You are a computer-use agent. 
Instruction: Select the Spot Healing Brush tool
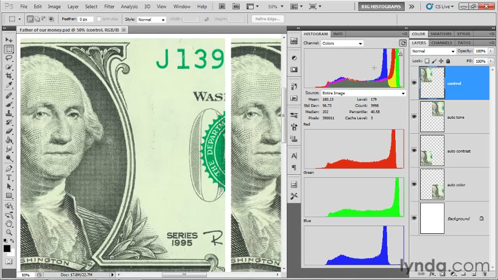click(9, 96)
